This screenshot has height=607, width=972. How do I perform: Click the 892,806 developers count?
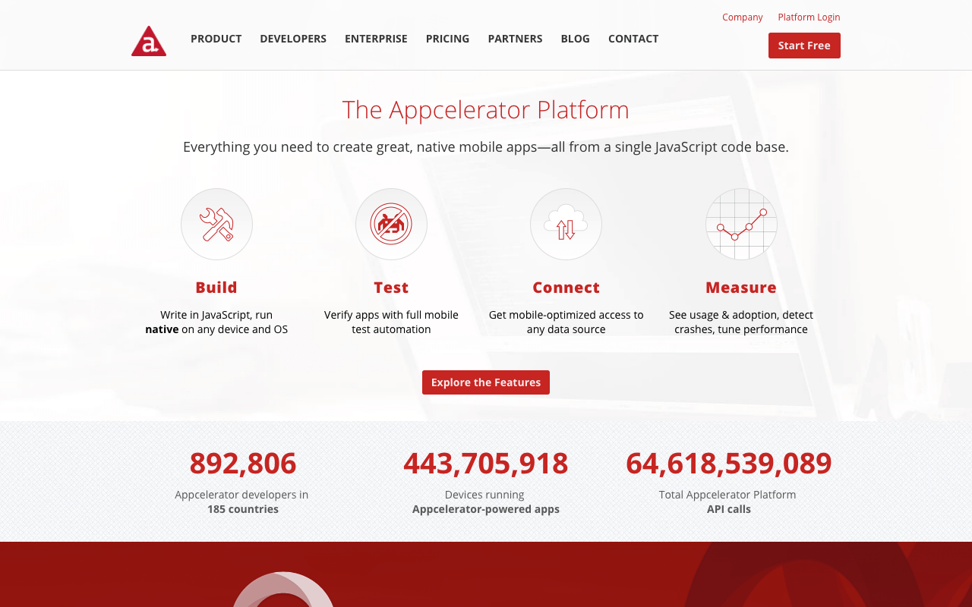click(243, 463)
